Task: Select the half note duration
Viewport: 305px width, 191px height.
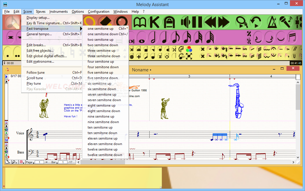Action: click(x=153, y=38)
